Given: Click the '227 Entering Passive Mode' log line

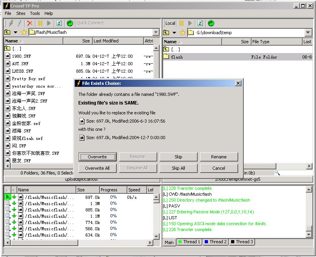Looking at the screenshot, I should point(208,212).
